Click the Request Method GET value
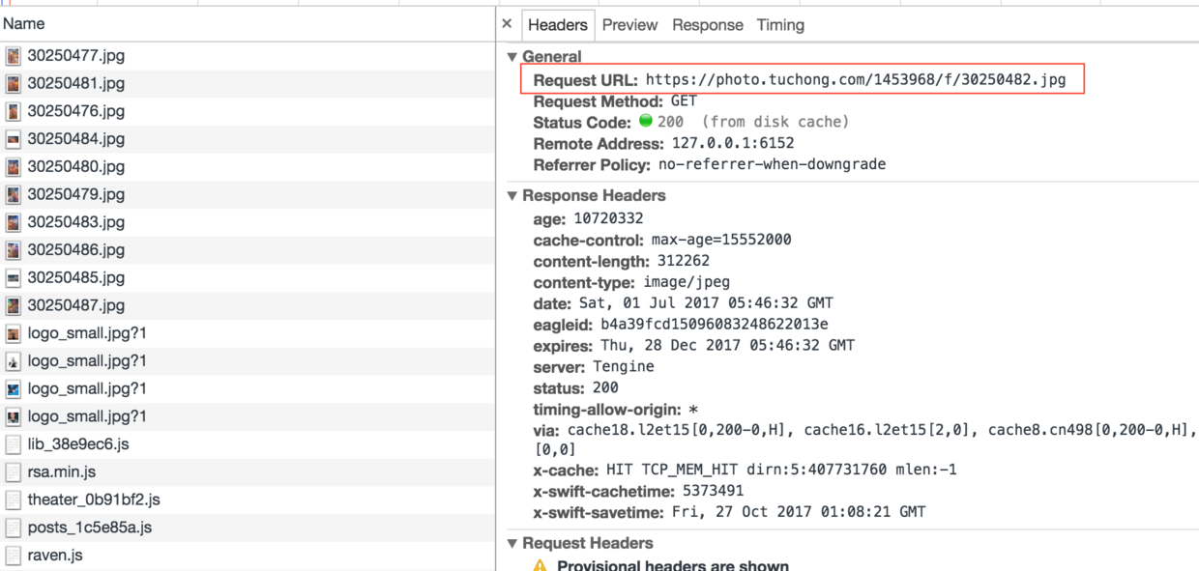Viewport: 1199px width, 571px height. (684, 100)
